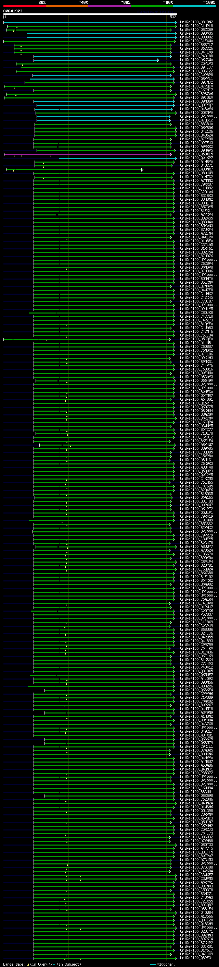Select the UniRef100_B8GUU1 label
This screenshot has width=219, height=967.
196,792
